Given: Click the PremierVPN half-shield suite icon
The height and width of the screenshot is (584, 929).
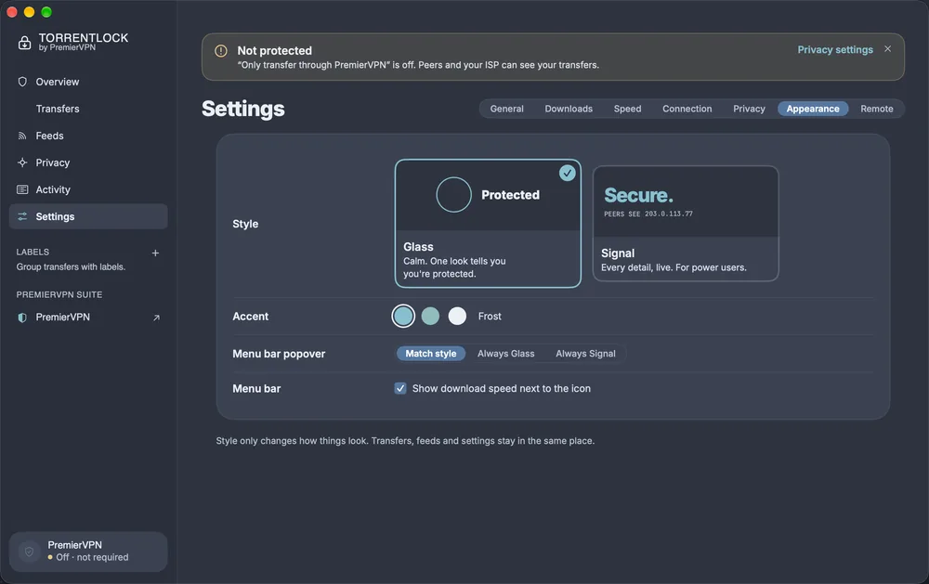Looking at the screenshot, I should (22, 318).
